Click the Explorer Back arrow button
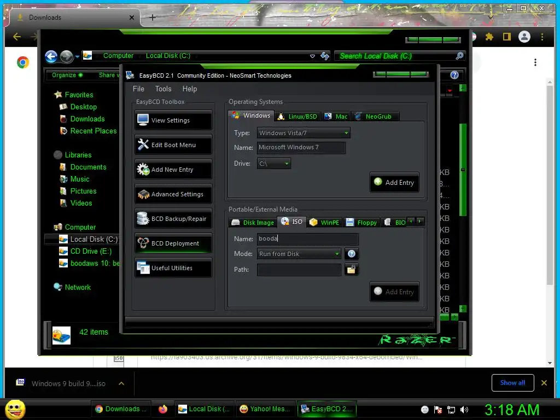The width and height of the screenshot is (560, 420). coord(51,56)
